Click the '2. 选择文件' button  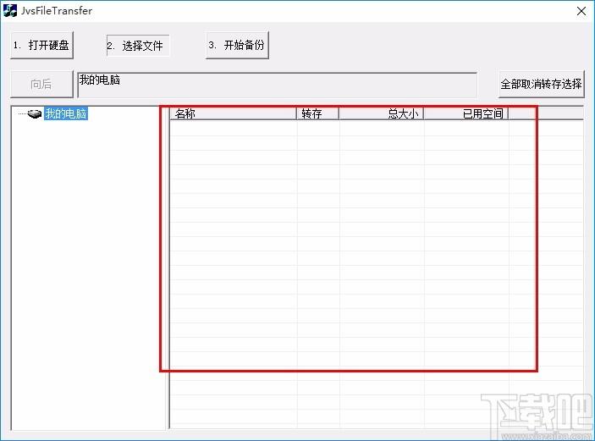(x=138, y=46)
